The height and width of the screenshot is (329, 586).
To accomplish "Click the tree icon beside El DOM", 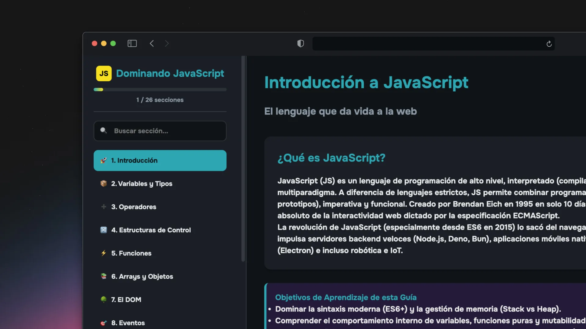I will pyautogui.click(x=104, y=299).
